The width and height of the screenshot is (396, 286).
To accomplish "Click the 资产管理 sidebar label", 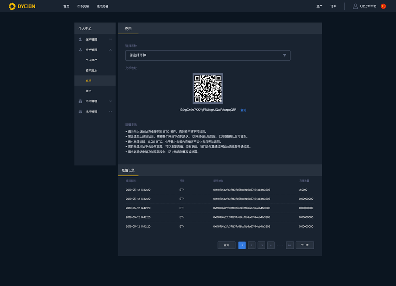I will point(91,50).
